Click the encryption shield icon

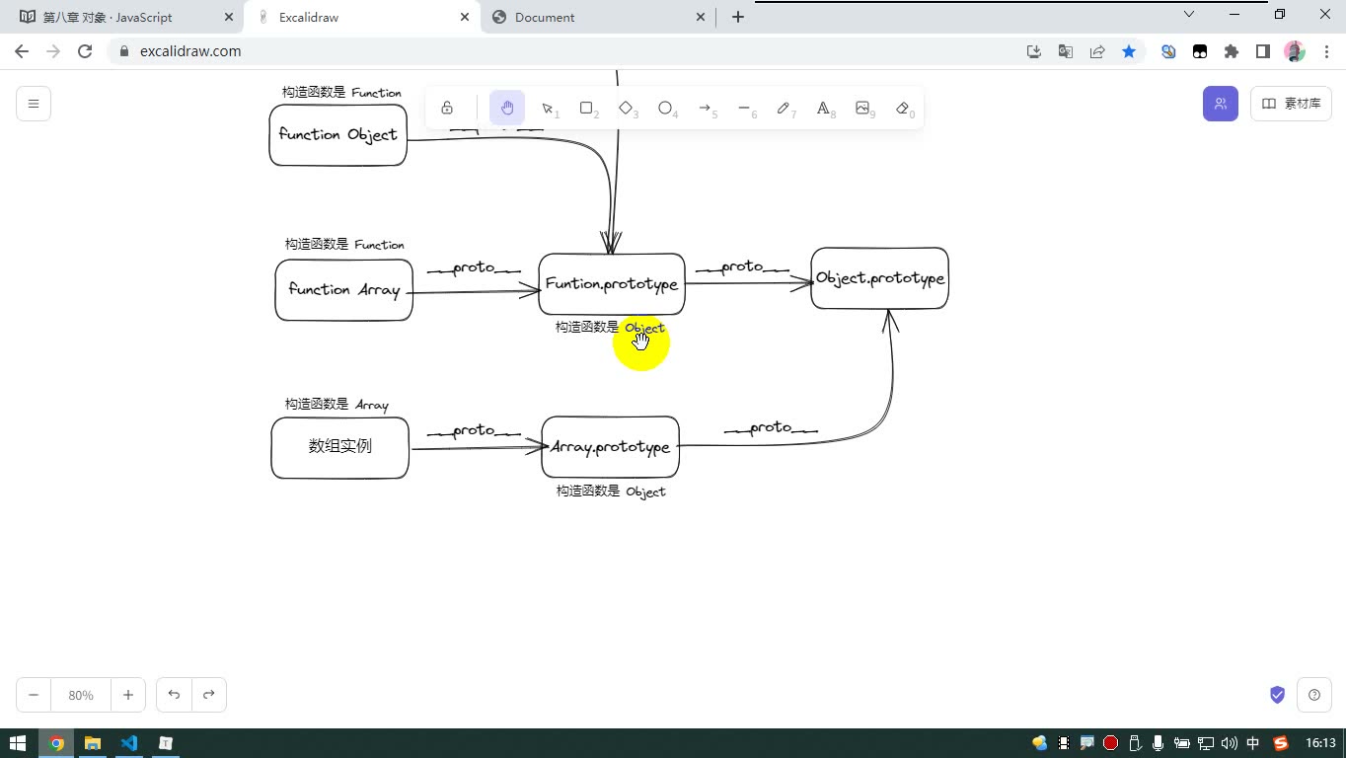(1277, 695)
